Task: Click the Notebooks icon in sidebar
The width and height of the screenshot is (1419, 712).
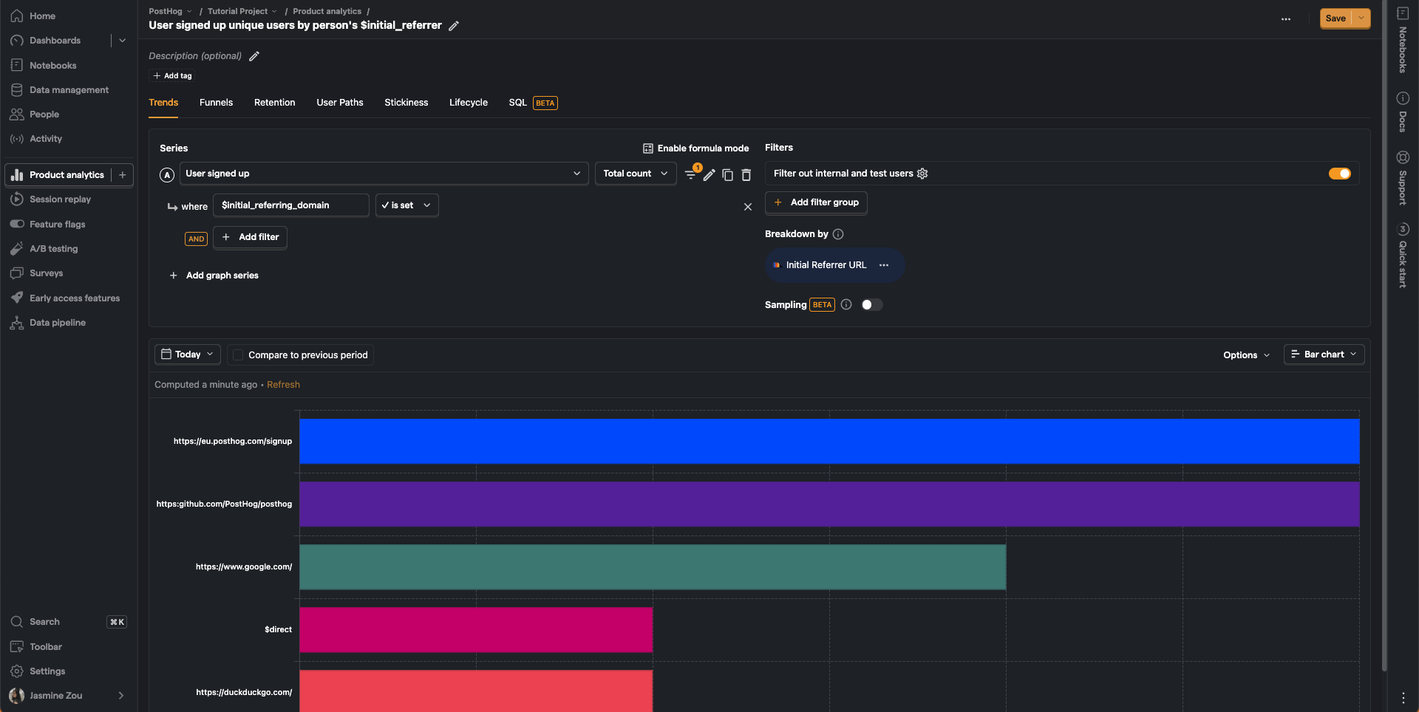Action: point(16,65)
